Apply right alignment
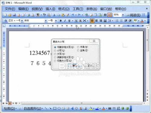 point(101,21)
